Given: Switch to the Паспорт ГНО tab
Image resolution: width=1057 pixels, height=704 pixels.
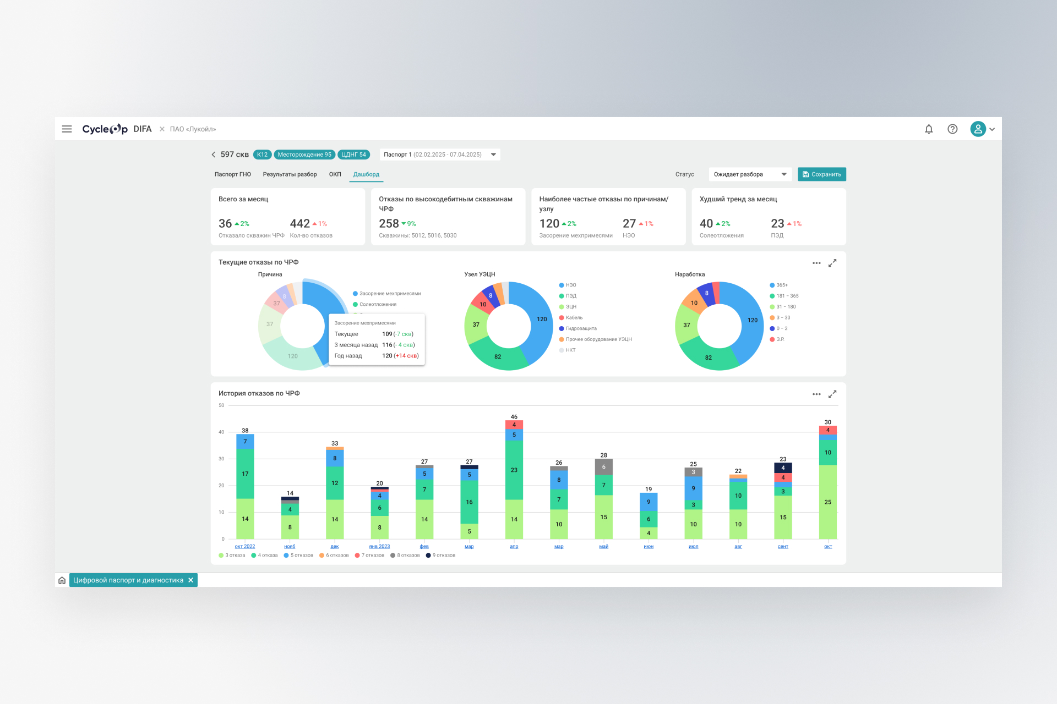Looking at the screenshot, I should tap(232, 174).
